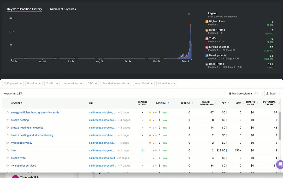This screenshot has width=283, height=178.
Task: Click '+ 2 pages' next to callbreeze.com/about
Action: pos(123,158)
